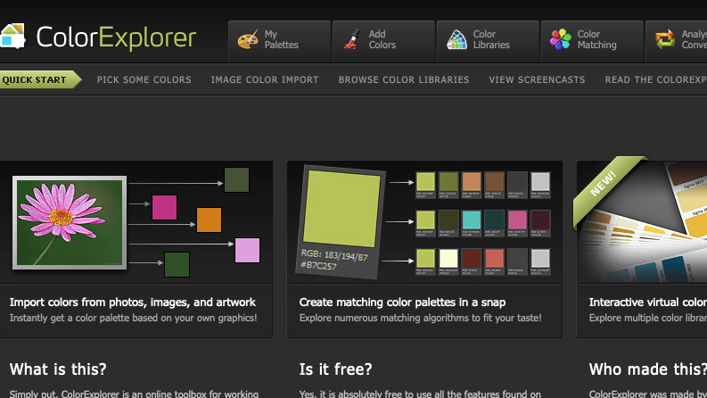This screenshot has width=707, height=398.
Task: Click the RGB: 183/194/87 value text
Action: point(334,255)
